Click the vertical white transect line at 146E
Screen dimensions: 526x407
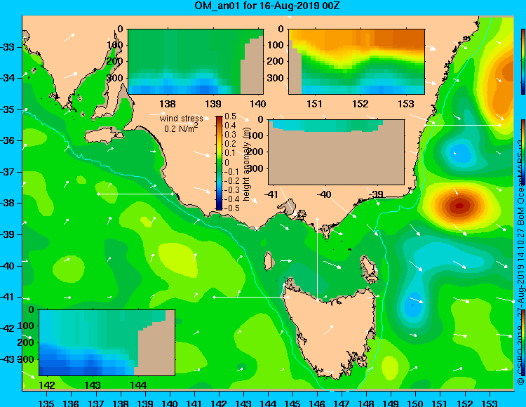coord(317,260)
